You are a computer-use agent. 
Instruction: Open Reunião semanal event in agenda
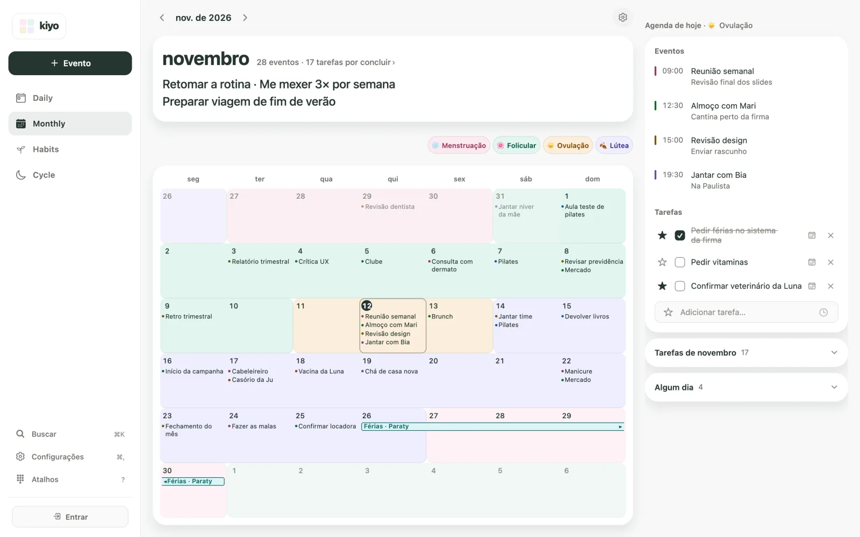coord(746,76)
